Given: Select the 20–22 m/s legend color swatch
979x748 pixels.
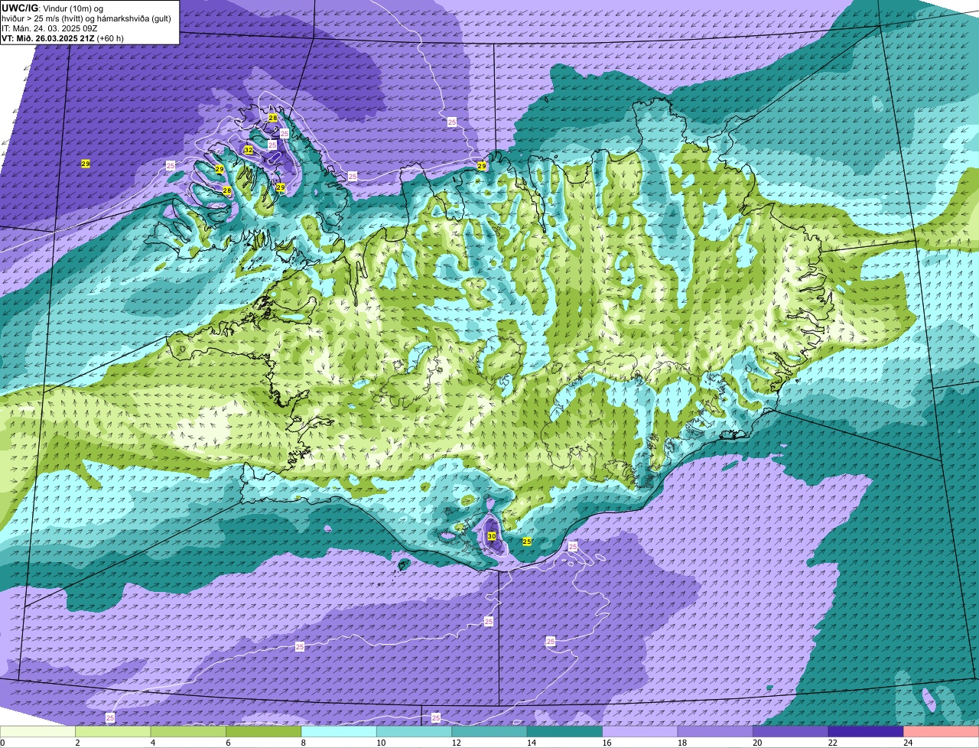Looking at the screenshot, I should pyautogui.click(x=791, y=732).
